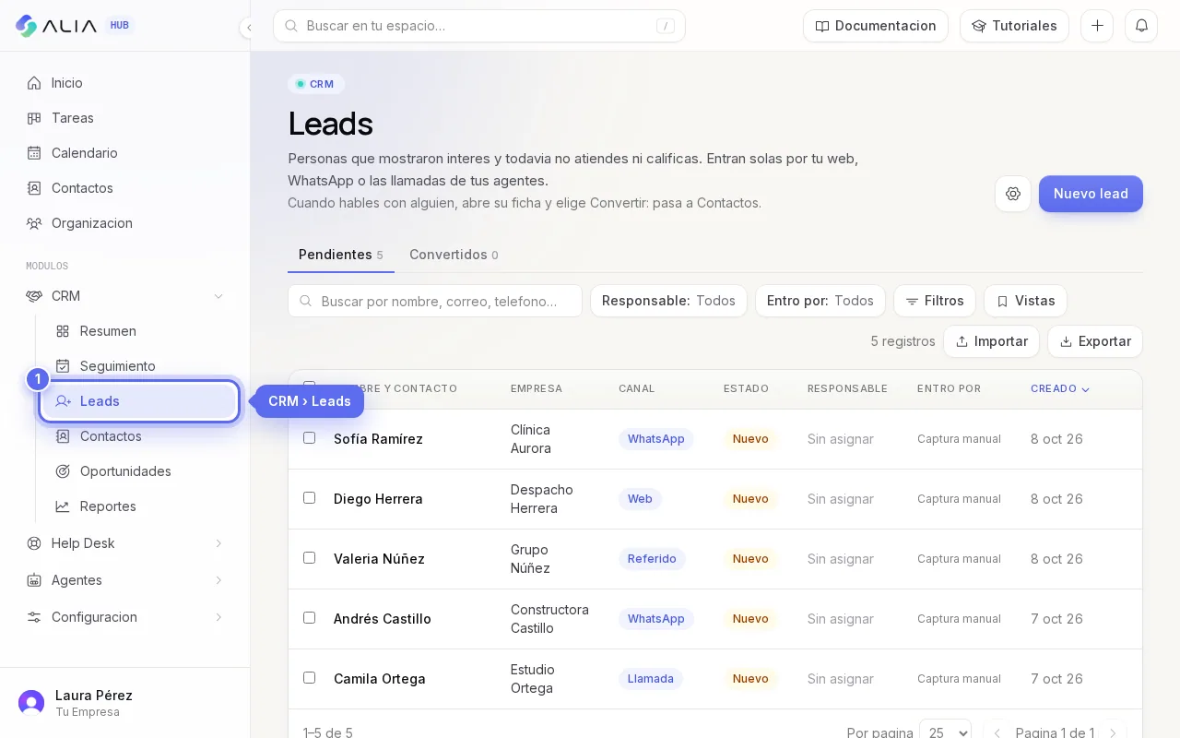
Task: Expand the Help Desk module
Action: tap(125, 543)
